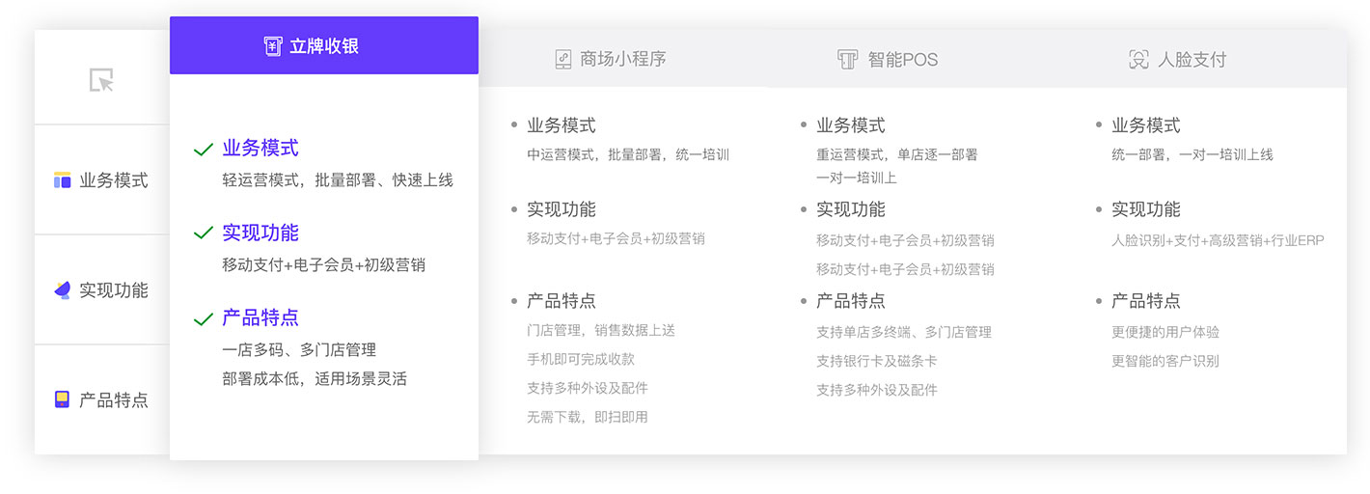Select the 立牌收银 tab
The height and width of the screenshot is (494, 1370).
tap(323, 46)
